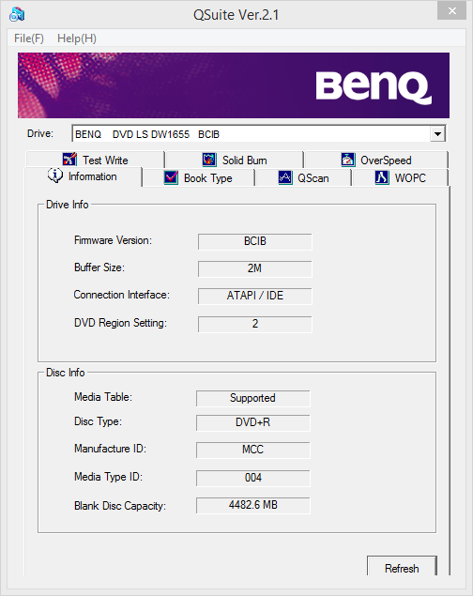This screenshot has width=473, height=596.
Task: Click the 4482.6 MB capacity value
Action: 253,505
